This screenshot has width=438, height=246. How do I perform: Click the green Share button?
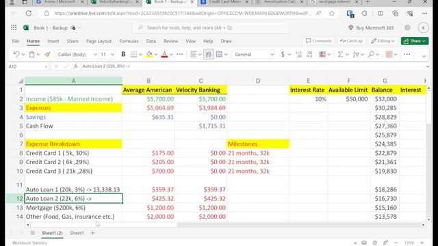(x=415, y=41)
